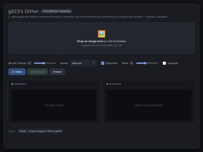Image resolution: width=203 pixels, height=152 pixels.
Task: Open the Kernel dropdown showing Atkinson
Action: click(x=83, y=63)
